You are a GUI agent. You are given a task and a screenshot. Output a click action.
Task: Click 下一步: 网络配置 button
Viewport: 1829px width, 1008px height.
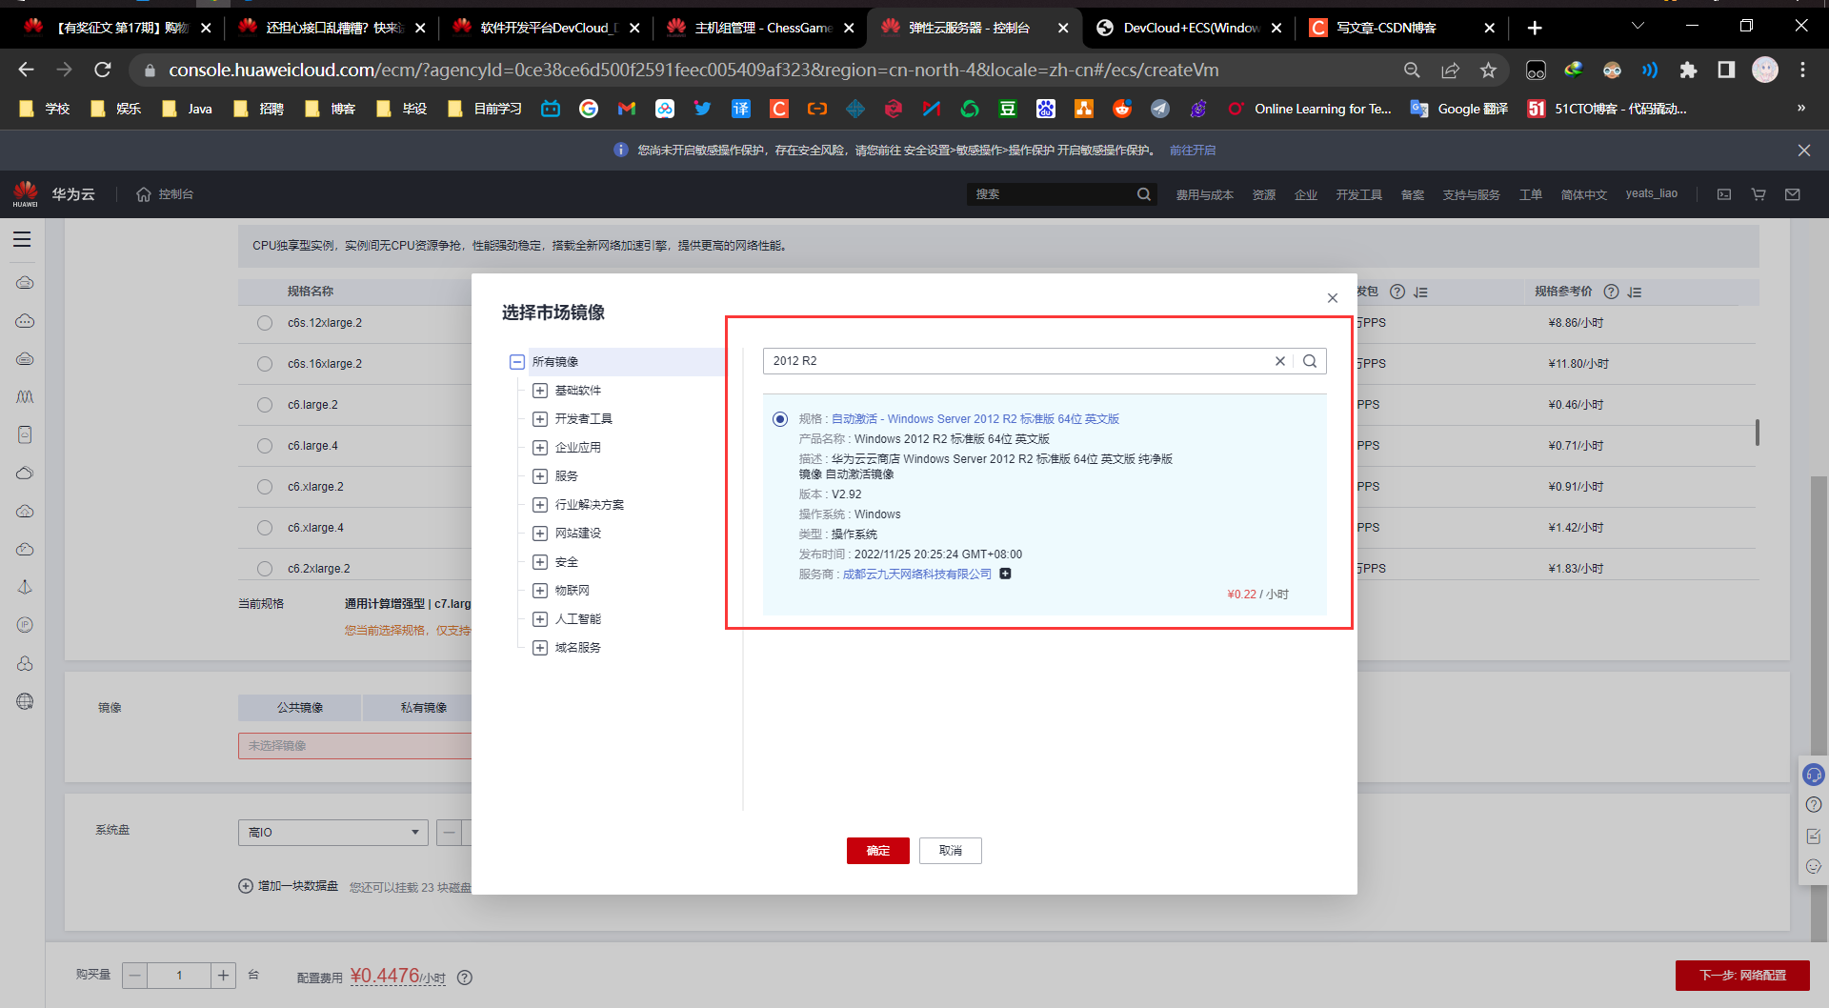(x=1742, y=976)
